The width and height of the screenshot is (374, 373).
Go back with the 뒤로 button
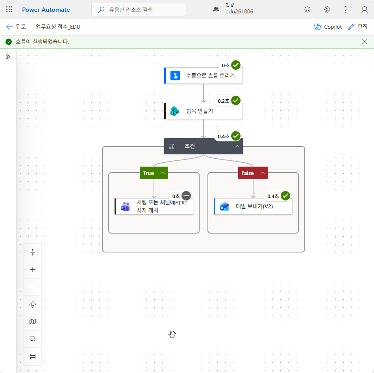coord(16,27)
